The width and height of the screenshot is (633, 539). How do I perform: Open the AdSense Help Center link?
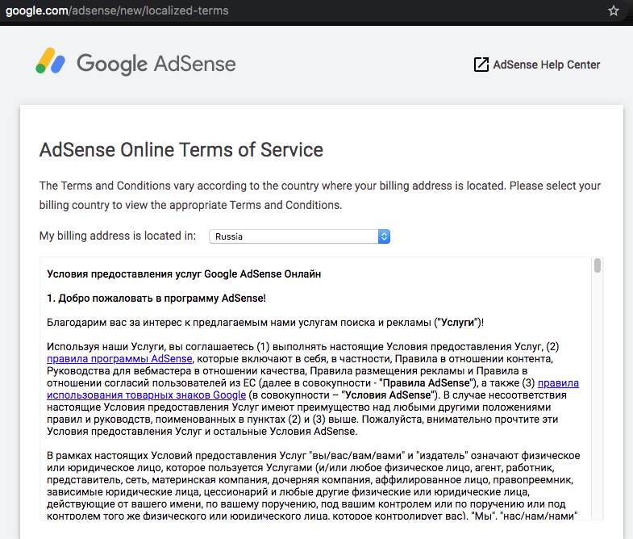(x=546, y=65)
